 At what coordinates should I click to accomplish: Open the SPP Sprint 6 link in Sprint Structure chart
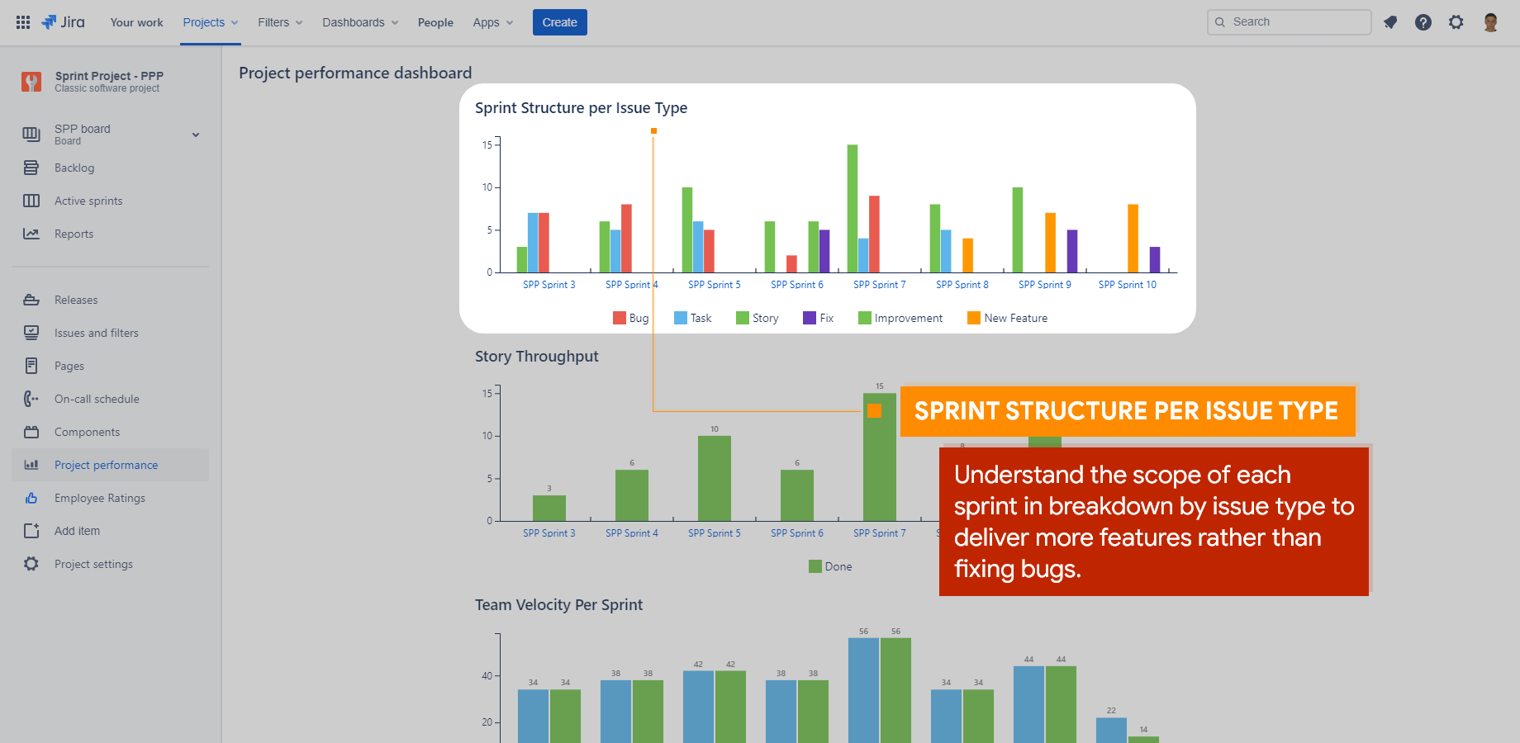tap(797, 285)
